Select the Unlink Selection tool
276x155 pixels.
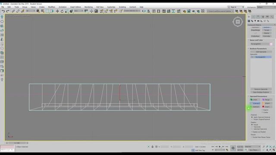(18, 11)
